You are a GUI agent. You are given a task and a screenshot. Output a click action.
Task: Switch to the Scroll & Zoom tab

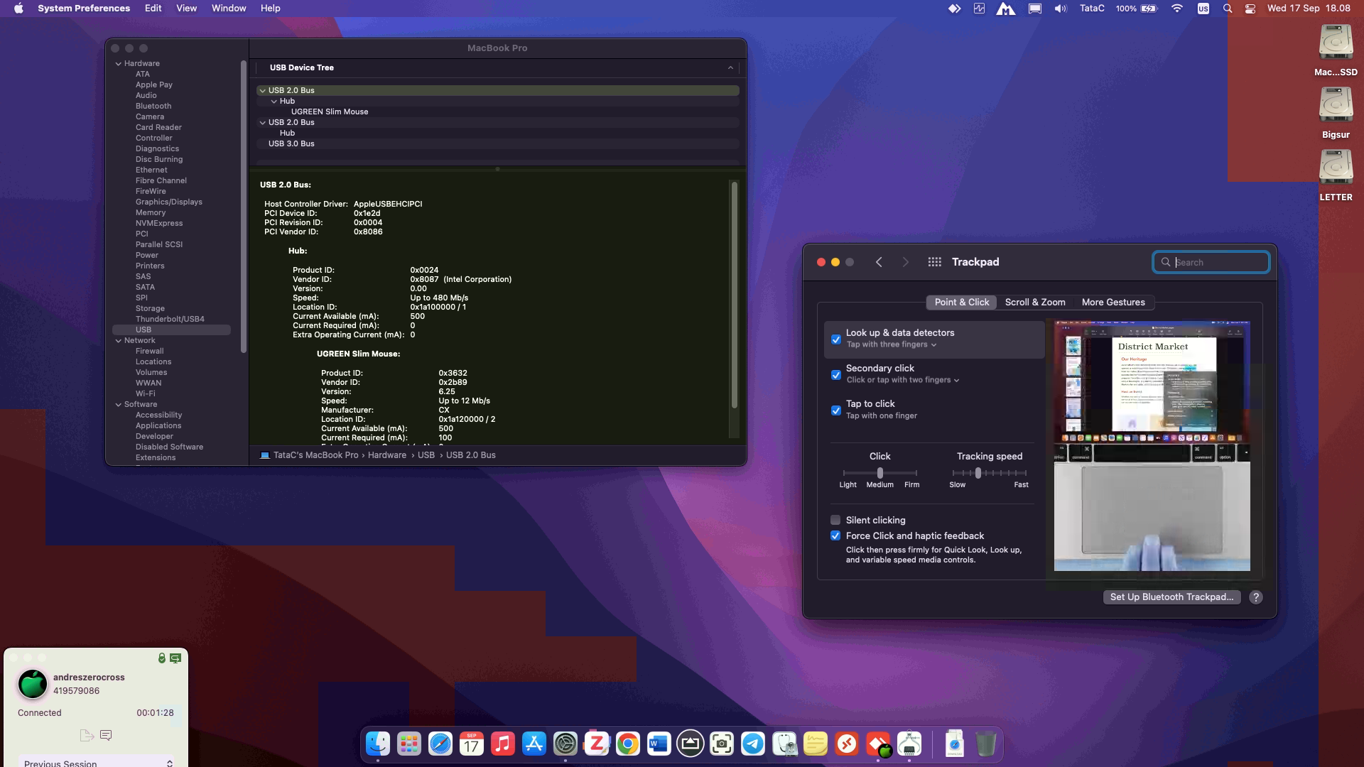pyautogui.click(x=1034, y=302)
